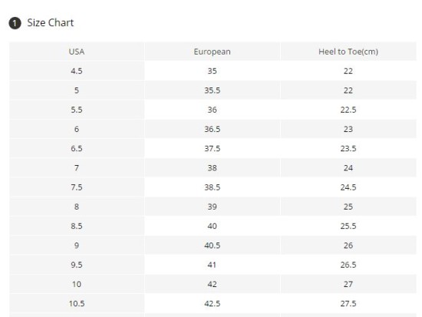This screenshot has width=422, height=317.
Task: Click the number 1 circle icon
Action: 15,23
